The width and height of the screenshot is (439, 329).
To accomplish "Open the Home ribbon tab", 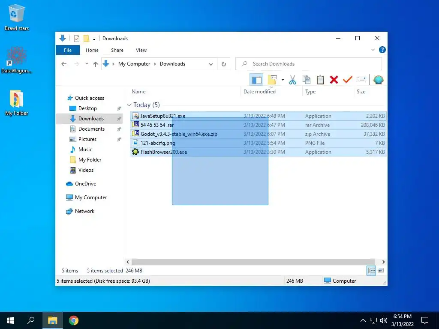I will coord(92,50).
